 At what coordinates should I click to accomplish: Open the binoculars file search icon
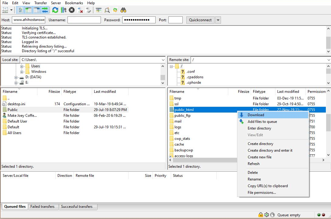(x=123, y=10)
